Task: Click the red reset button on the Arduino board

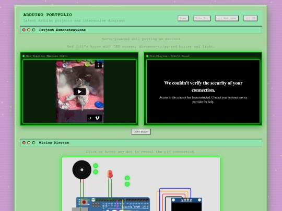Action: 84,202
